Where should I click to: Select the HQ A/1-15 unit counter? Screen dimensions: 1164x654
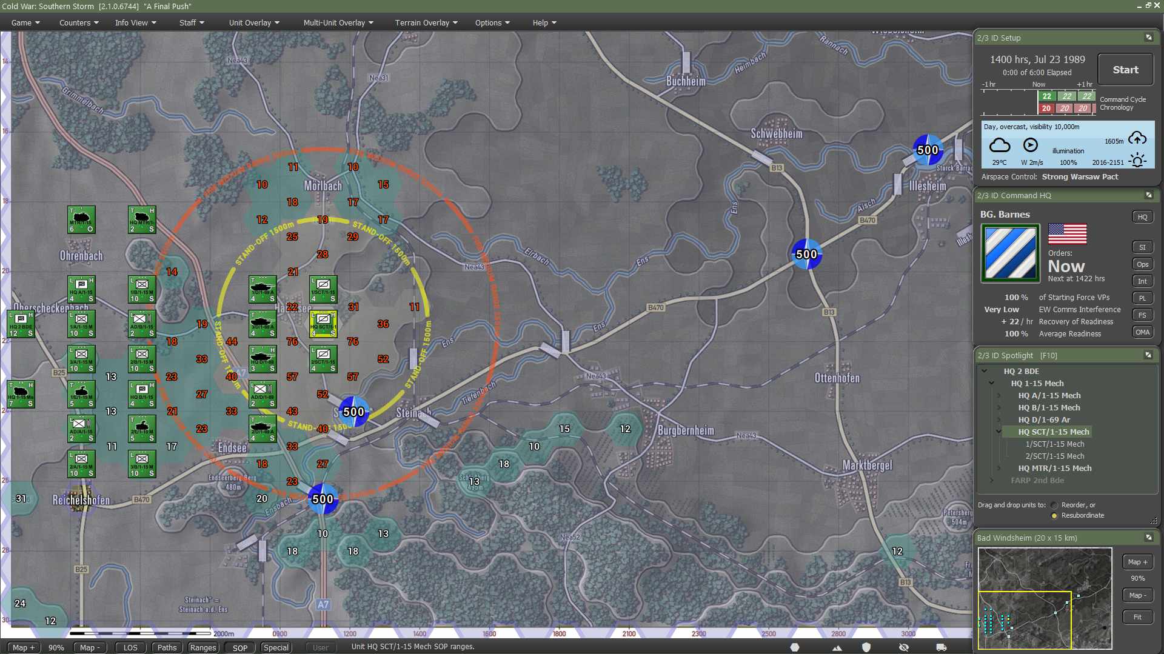[81, 290]
